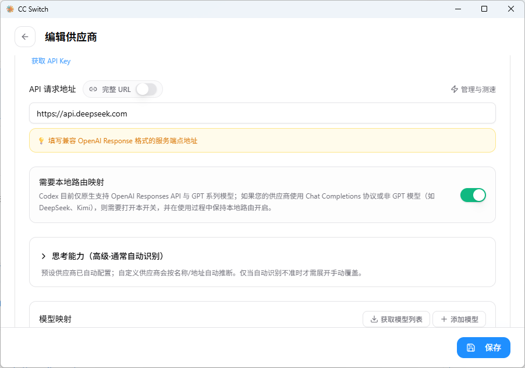This screenshot has height=368, width=525.
Task: Click the back arrow button
Action: 25,37
